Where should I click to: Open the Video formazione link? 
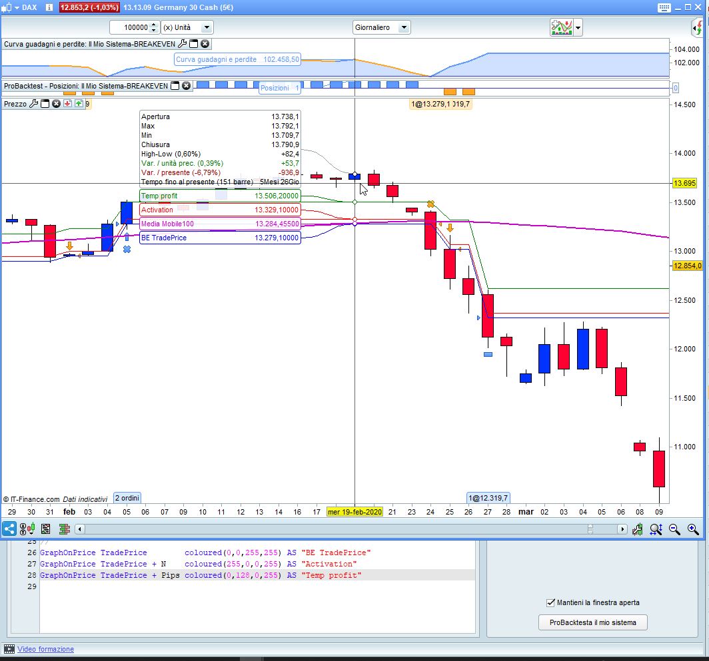coord(46,649)
